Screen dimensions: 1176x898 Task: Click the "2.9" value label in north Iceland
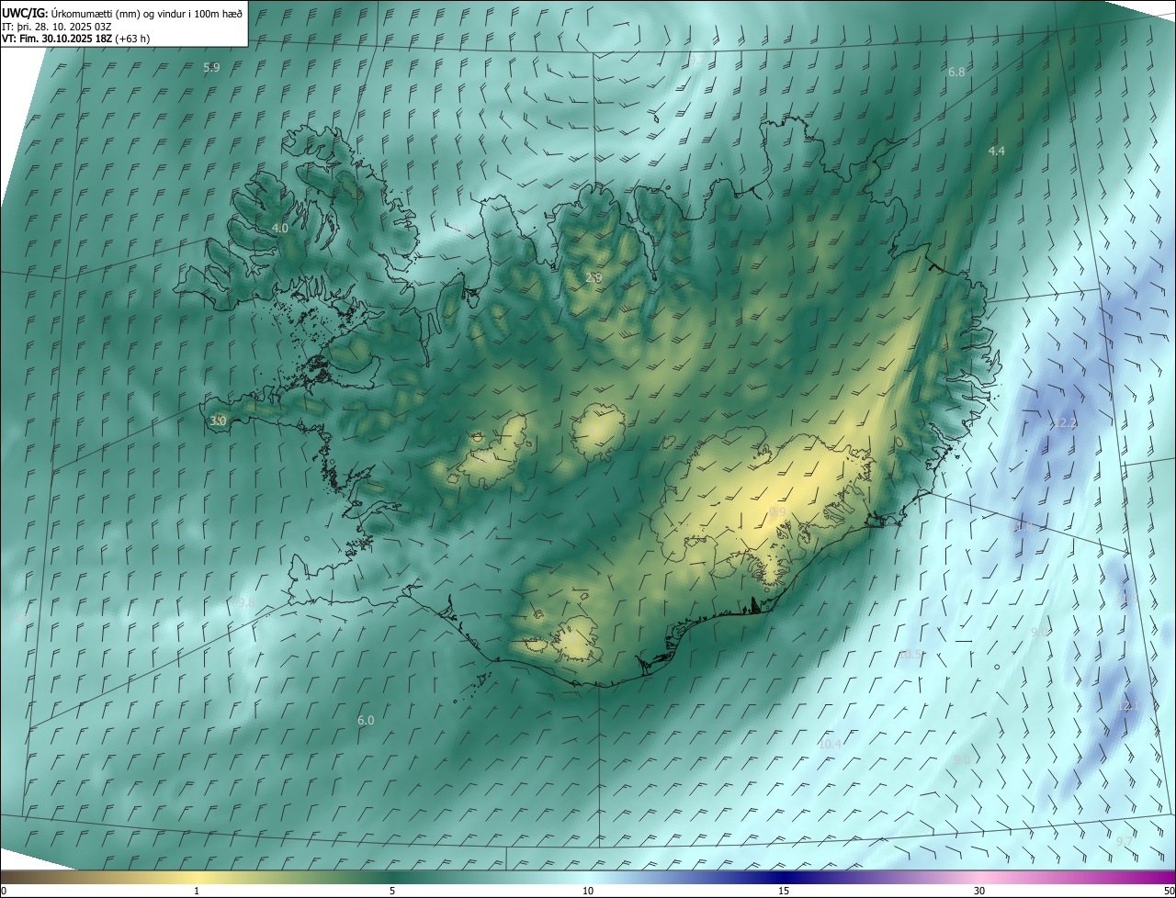[594, 277]
